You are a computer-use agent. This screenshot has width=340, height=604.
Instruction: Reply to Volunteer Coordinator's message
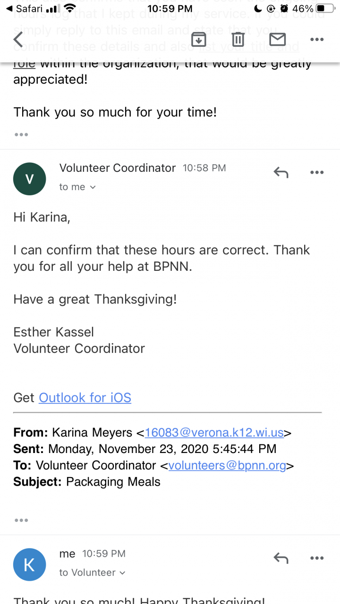pyautogui.click(x=281, y=173)
